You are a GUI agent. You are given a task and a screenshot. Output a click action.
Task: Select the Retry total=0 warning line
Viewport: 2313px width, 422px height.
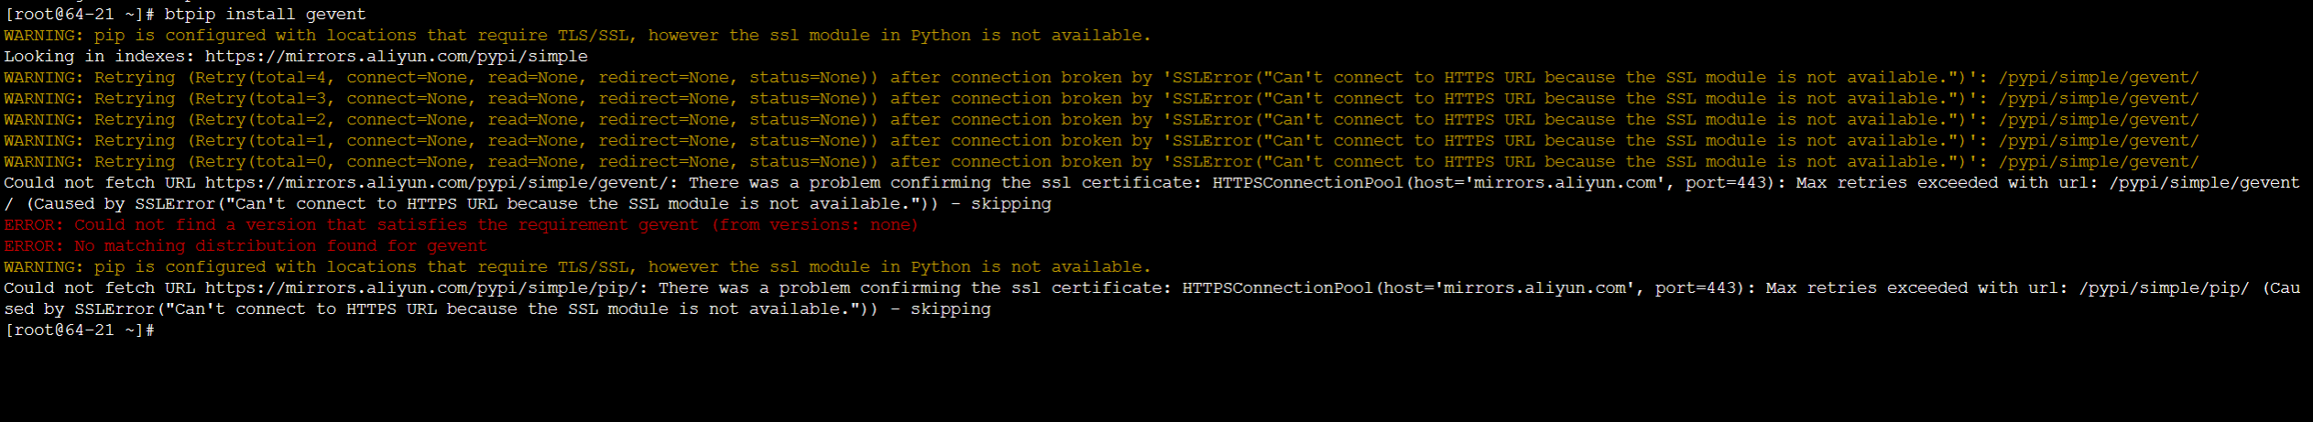pos(1101,162)
